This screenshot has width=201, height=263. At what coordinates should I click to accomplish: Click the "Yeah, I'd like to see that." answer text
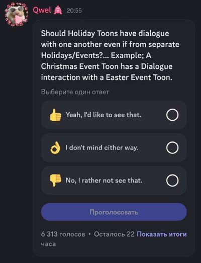[x=104, y=115]
